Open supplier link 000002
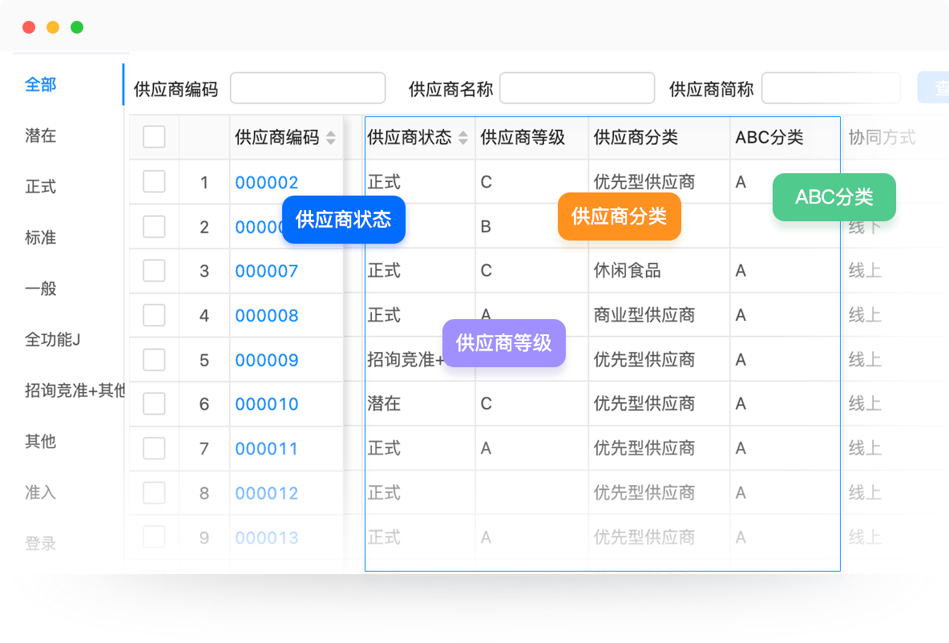Screen dimensions: 949x643 (267, 183)
